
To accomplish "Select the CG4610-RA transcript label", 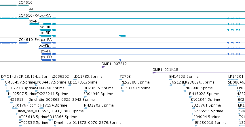I will click(29, 16).
